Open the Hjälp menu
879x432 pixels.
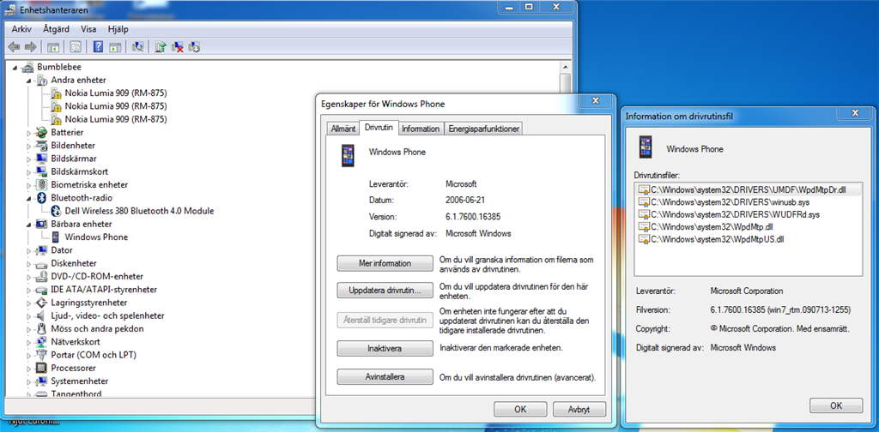(x=118, y=29)
